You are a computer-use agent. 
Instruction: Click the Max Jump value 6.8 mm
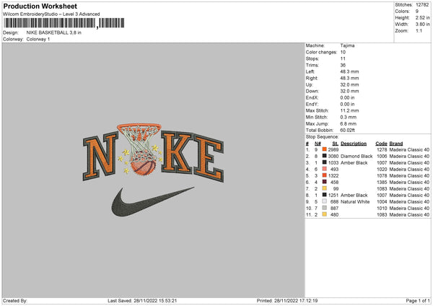(x=349, y=123)
